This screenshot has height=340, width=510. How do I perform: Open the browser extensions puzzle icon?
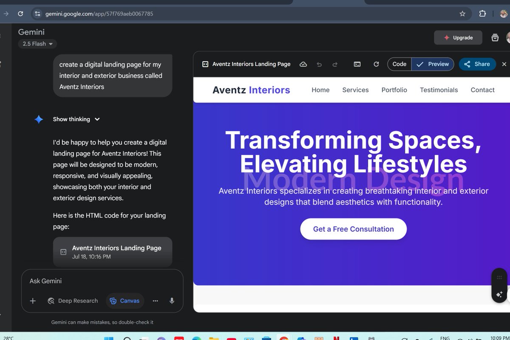(482, 14)
